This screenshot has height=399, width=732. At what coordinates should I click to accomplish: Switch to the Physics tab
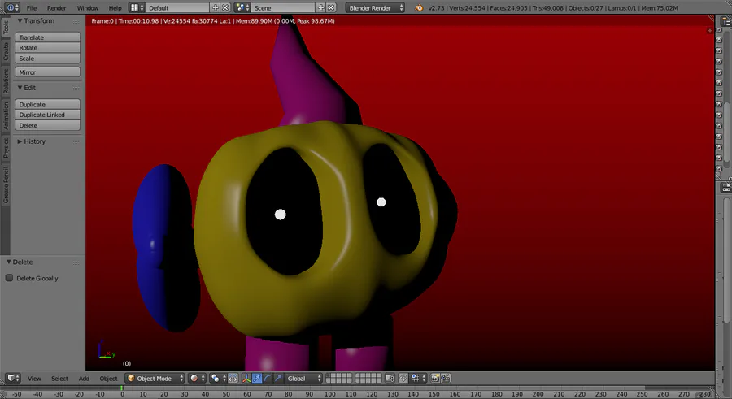[6, 148]
